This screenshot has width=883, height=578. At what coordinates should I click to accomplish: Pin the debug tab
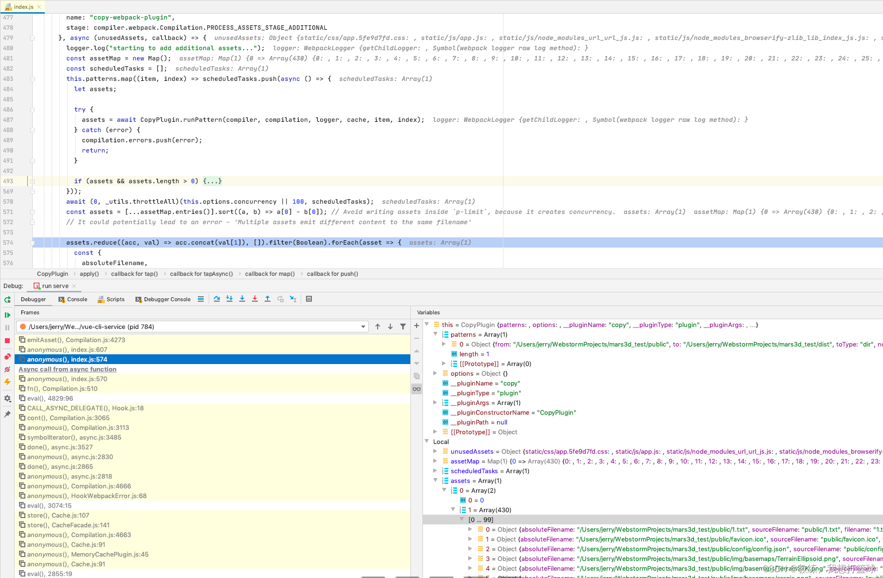coord(7,414)
